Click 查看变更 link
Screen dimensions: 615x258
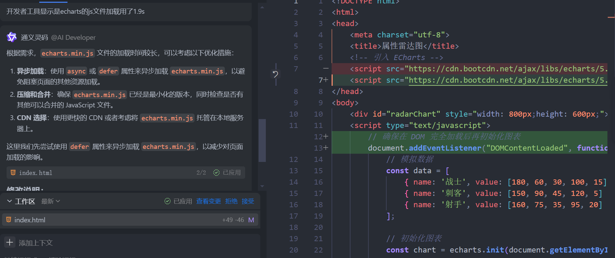point(208,201)
